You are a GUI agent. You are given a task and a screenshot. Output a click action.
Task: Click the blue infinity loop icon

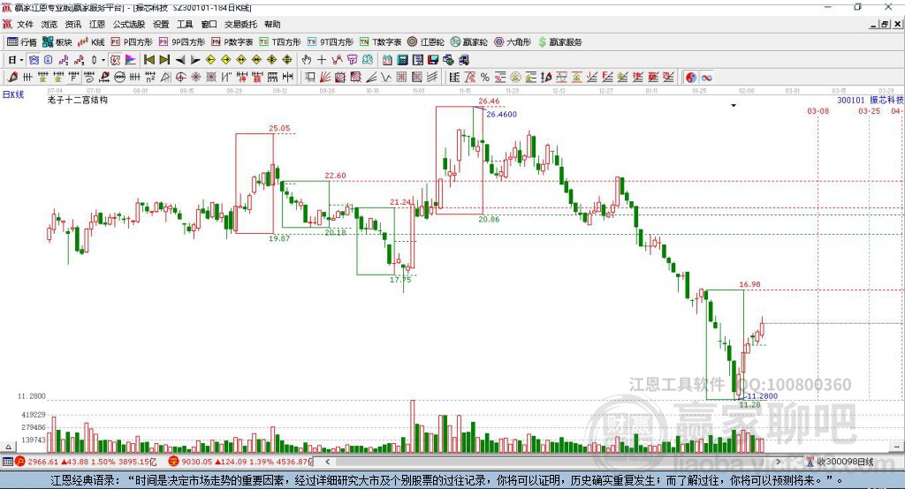[x=706, y=78]
